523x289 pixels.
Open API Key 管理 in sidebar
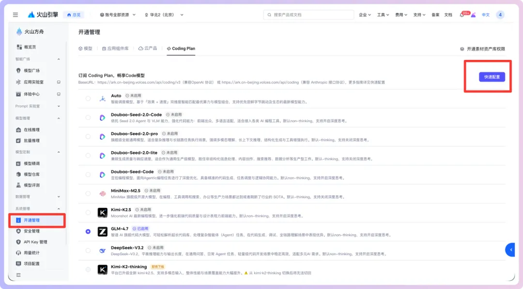[35, 242]
